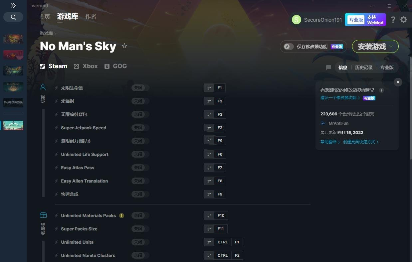Toggle the 无限生命值 cheat switch
Screen dimensions: 412x262
[x=140, y=88]
